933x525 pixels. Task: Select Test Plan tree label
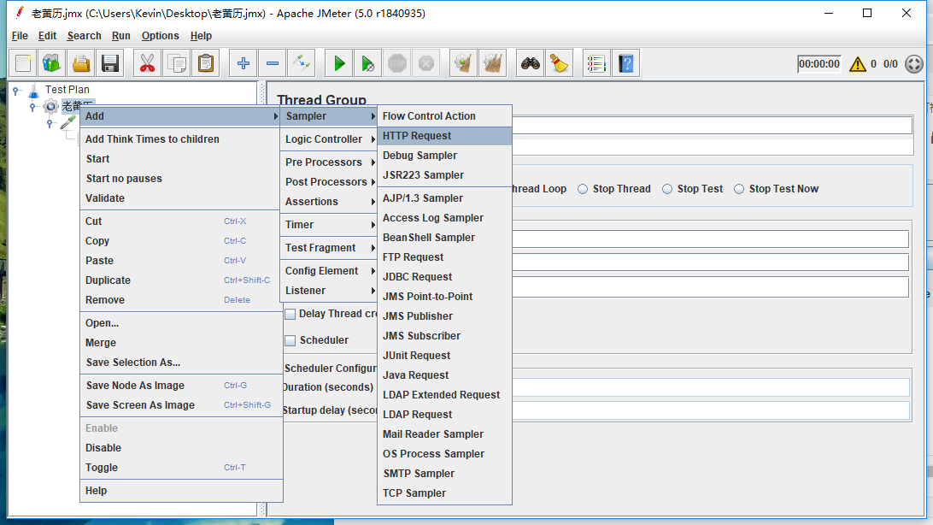pyautogui.click(x=67, y=90)
